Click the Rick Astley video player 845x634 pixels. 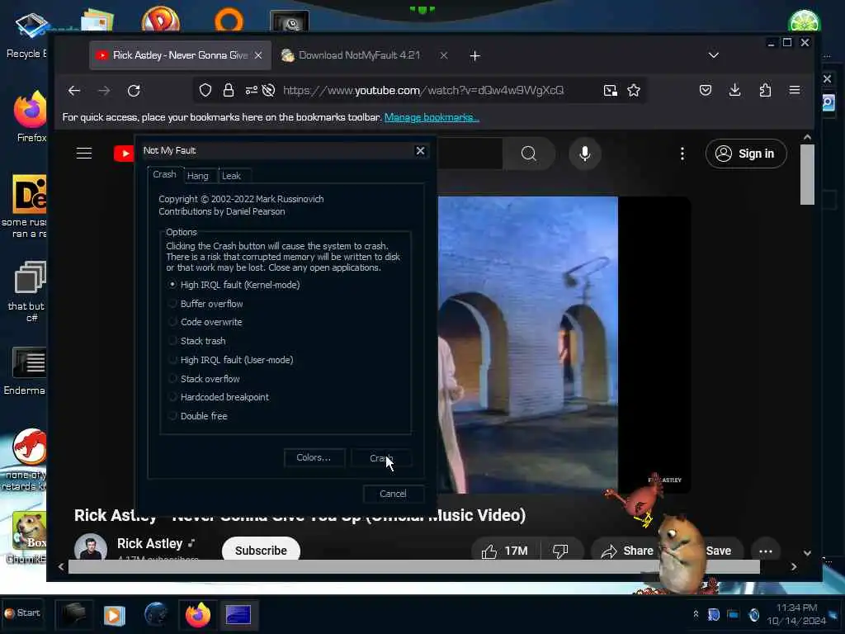564,345
